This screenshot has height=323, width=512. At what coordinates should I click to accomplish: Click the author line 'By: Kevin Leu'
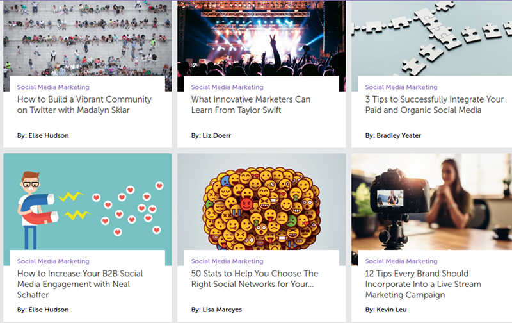386,310
